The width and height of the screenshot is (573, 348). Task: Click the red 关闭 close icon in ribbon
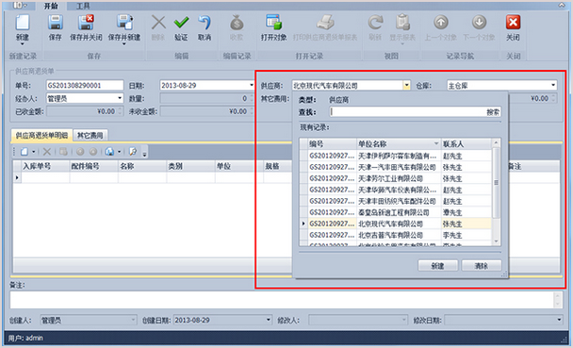pyautogui.click(x=513, y=23)
